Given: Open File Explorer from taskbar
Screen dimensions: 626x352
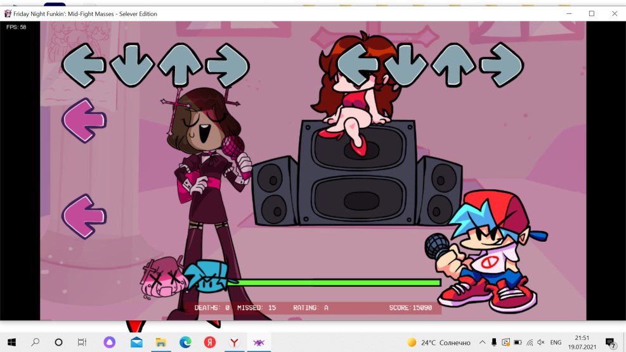Looking at the screenshot, I should pos(161,342).
